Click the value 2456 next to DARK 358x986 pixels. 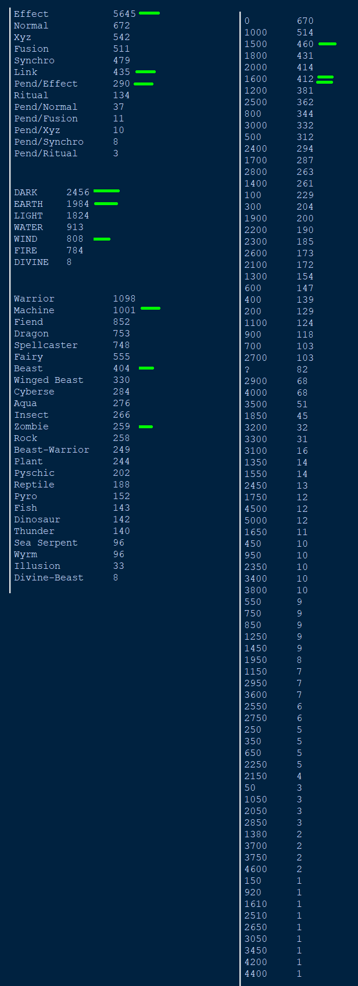[78, 192]
